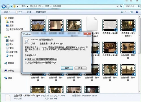Open the 视频 library in sidebar
This screenshot has height=102, width=141.
[x=10, y=41]
